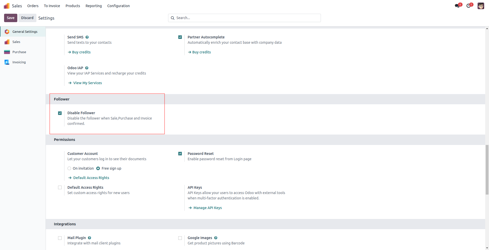Click the Mail Plugin help icon

tap(89, 238)
